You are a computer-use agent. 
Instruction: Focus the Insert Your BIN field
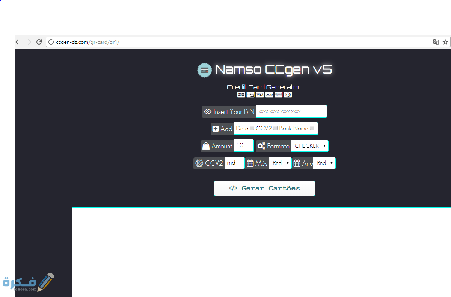pos(292,111)
